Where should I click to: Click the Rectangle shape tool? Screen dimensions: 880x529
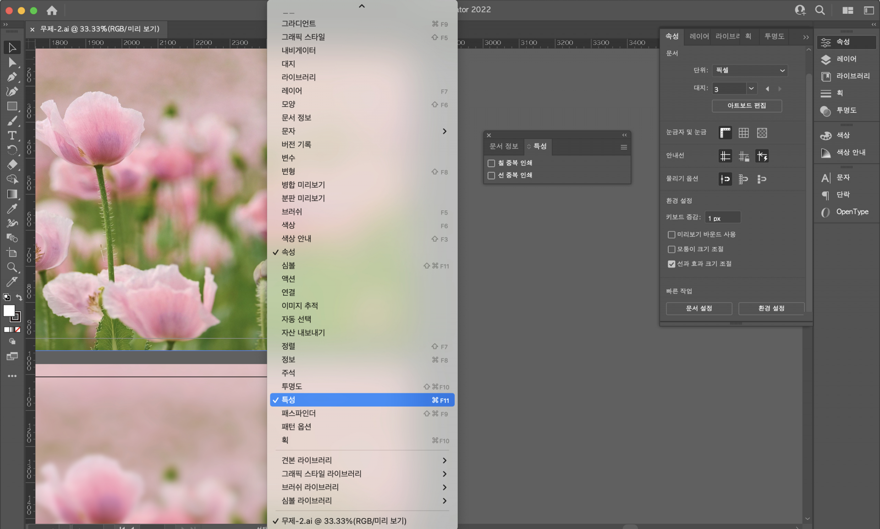[12, 106]
